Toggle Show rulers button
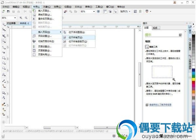The height and width of the screenshot is (140, 196). click(105, 11)
